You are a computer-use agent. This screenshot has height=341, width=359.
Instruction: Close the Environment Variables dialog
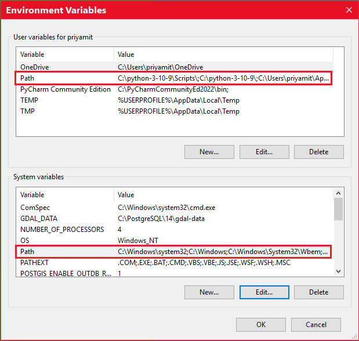tap(349, 10)
